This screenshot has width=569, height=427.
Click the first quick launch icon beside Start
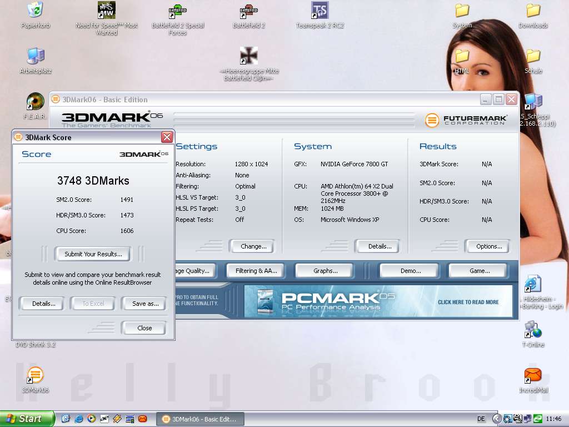point(66,419)
